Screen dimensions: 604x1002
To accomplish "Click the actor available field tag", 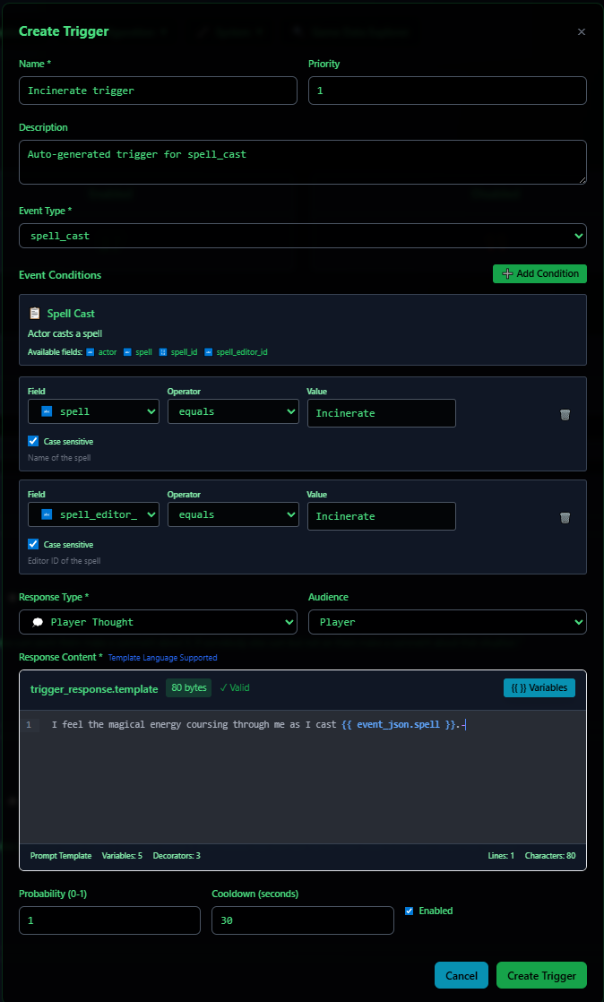I will [x=101, y=352].
